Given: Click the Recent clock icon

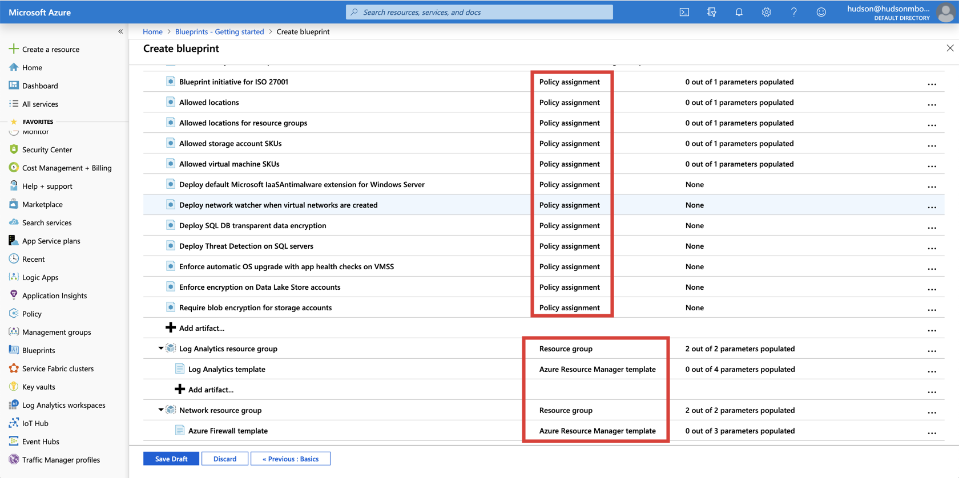Looking at the screenshot, I should pos(14,259).
